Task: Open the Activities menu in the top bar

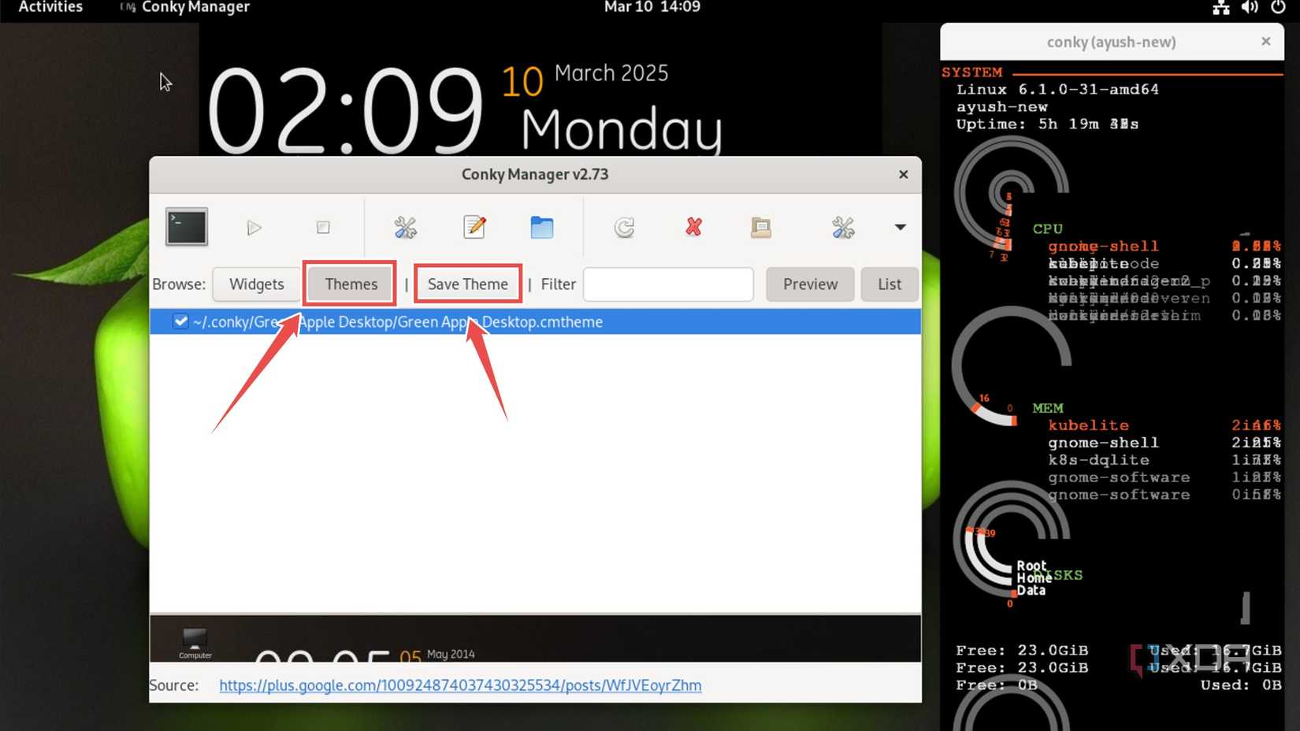Action: [50, 7]
